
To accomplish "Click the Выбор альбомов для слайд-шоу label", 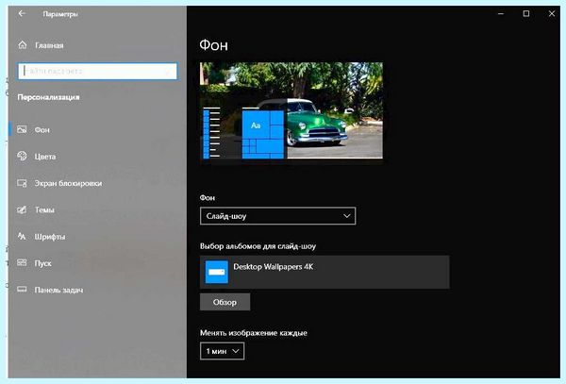I will pos(258,246).
